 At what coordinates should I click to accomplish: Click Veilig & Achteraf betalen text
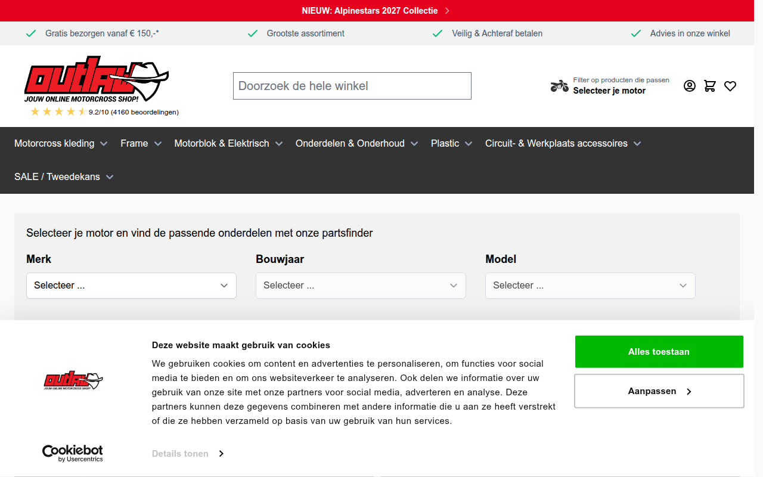tap(497, 33)
